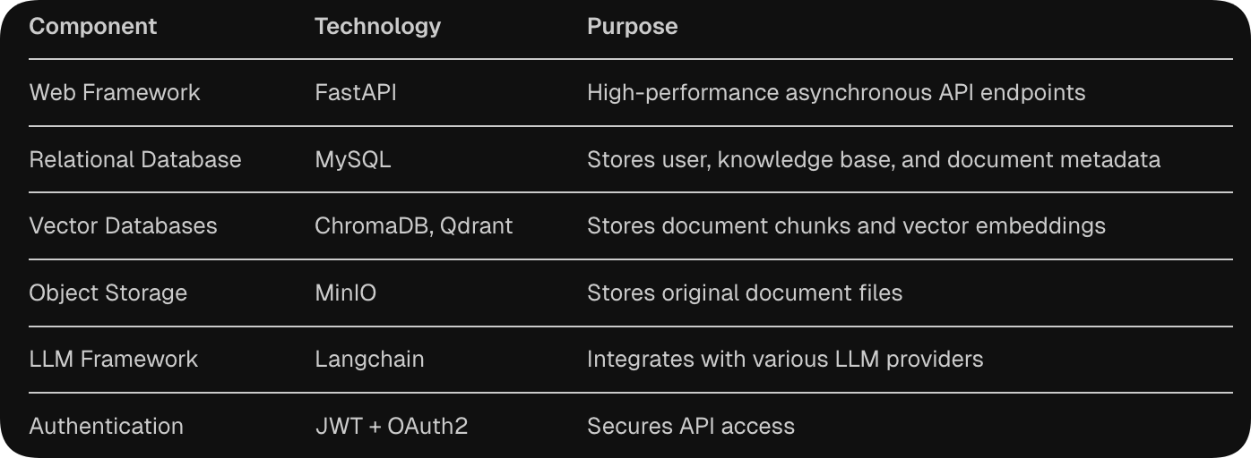
Task: Click the Purpose column header
Action: 632,27
